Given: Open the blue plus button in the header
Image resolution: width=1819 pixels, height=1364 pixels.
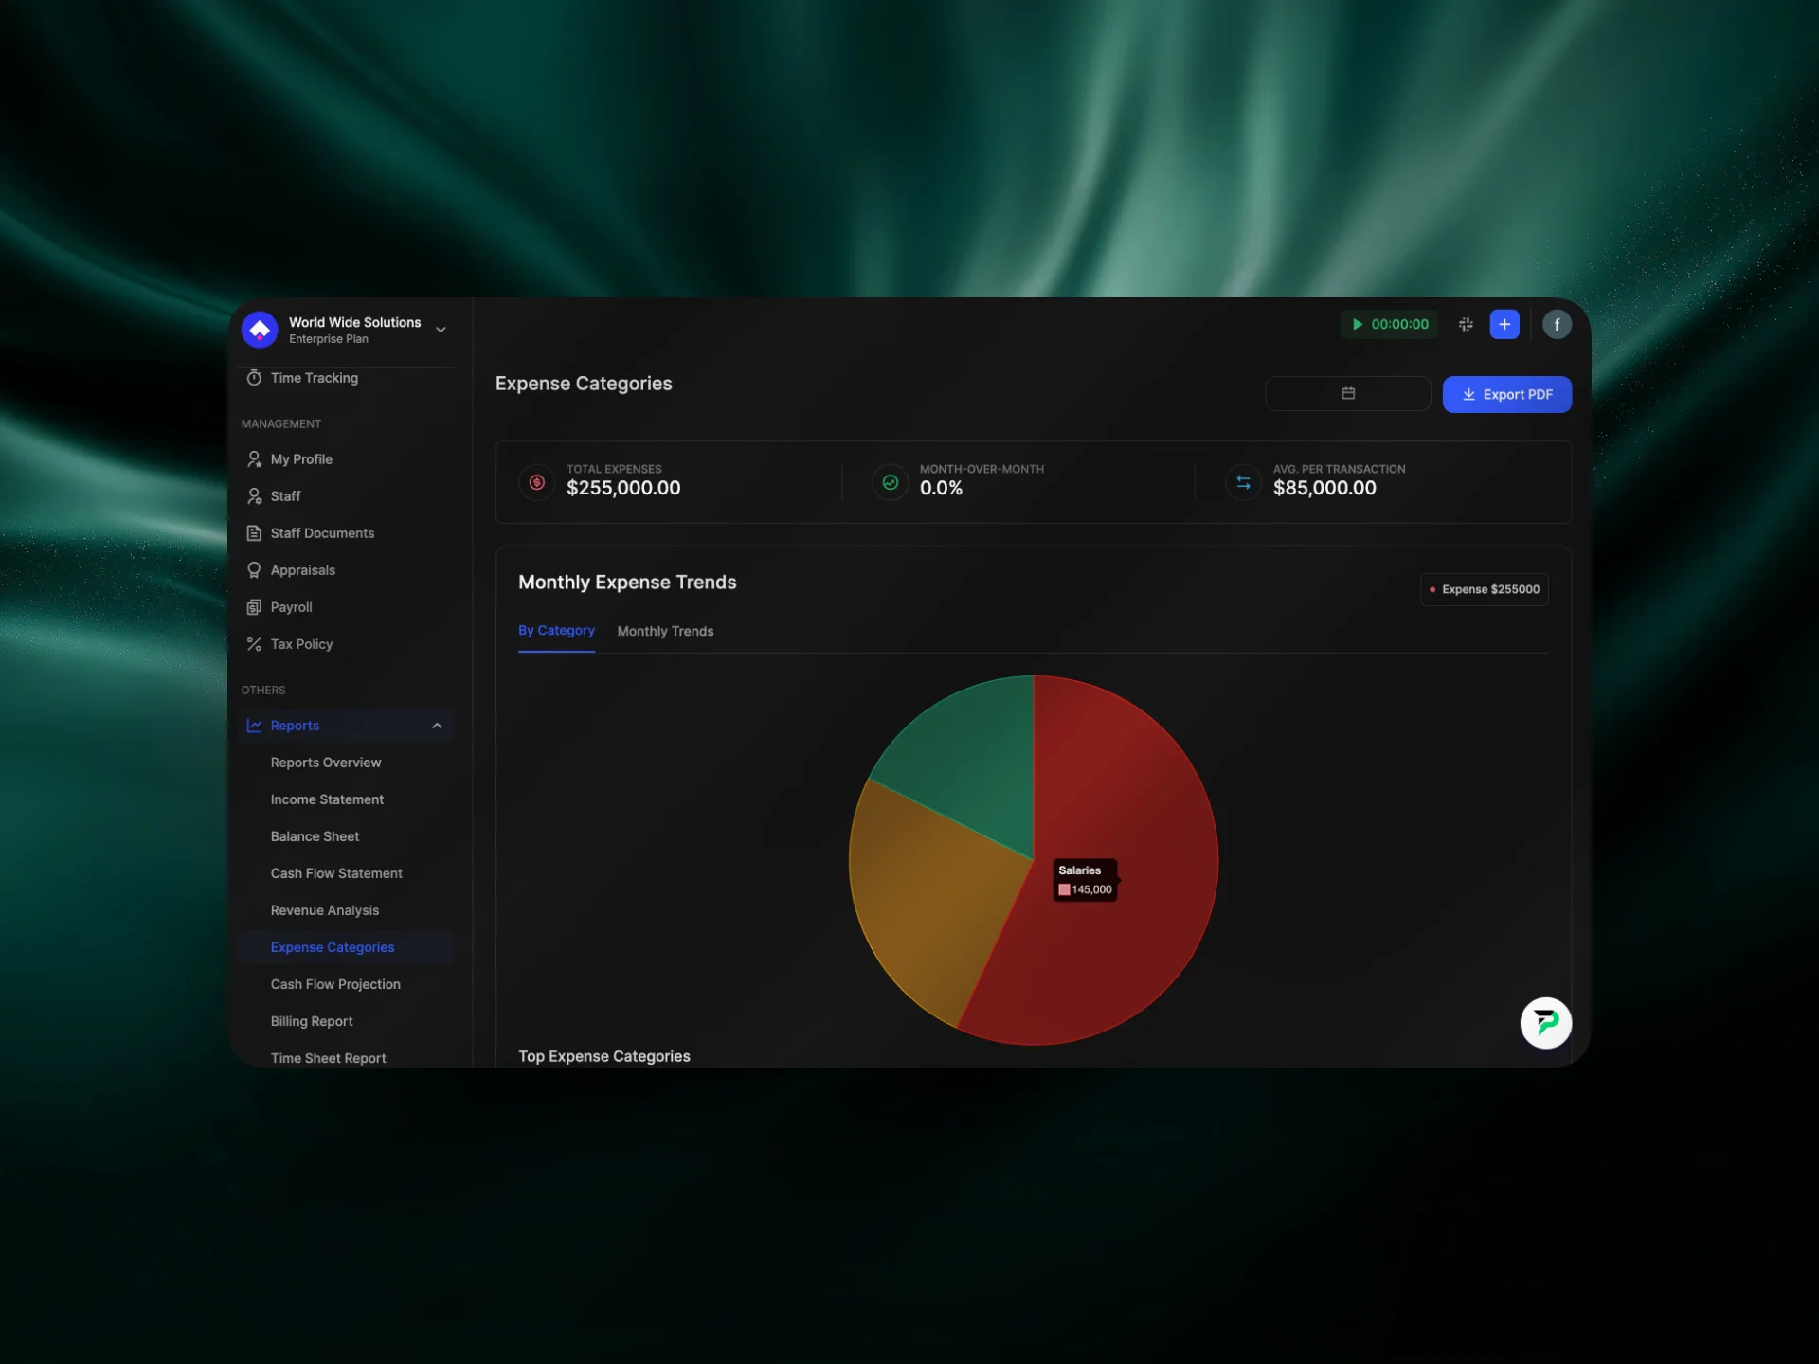Looking at the screenshot, I should (1504, 324).
